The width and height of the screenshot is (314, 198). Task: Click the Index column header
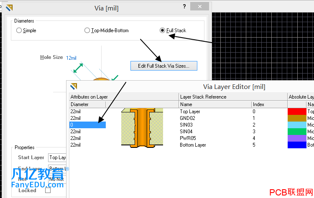click(x=269, y=104)
